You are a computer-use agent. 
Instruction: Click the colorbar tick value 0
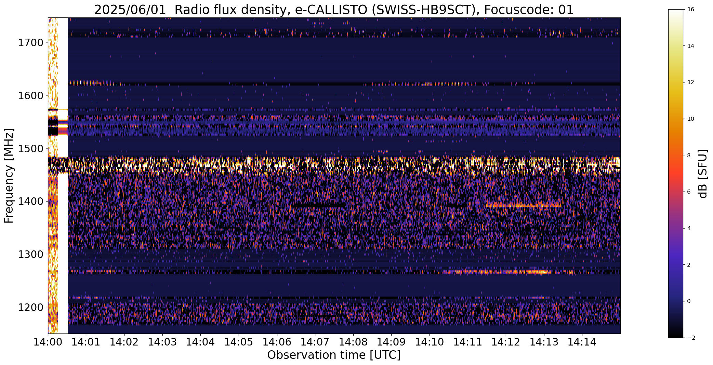tap(689, 301)
